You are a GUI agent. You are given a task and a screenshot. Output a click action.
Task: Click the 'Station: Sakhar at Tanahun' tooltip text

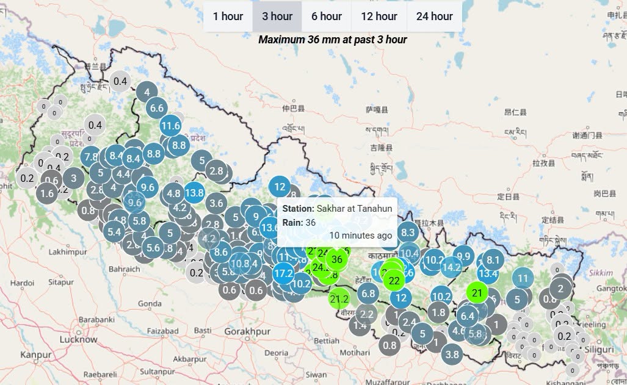[337, 208]
